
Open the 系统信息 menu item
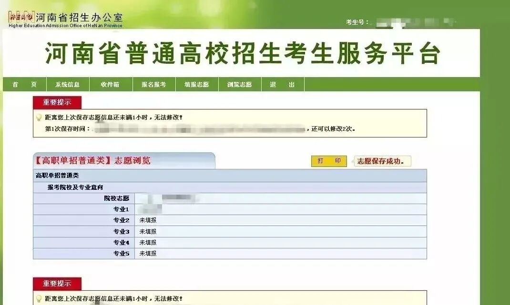[x=67, y=84]
